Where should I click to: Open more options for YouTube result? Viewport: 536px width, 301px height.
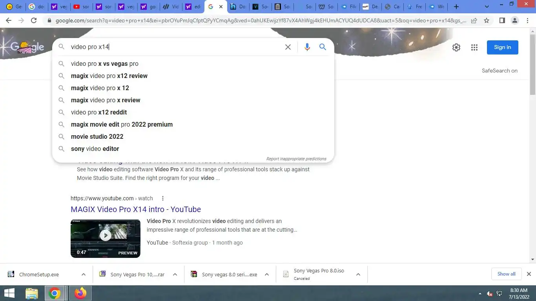163,198
